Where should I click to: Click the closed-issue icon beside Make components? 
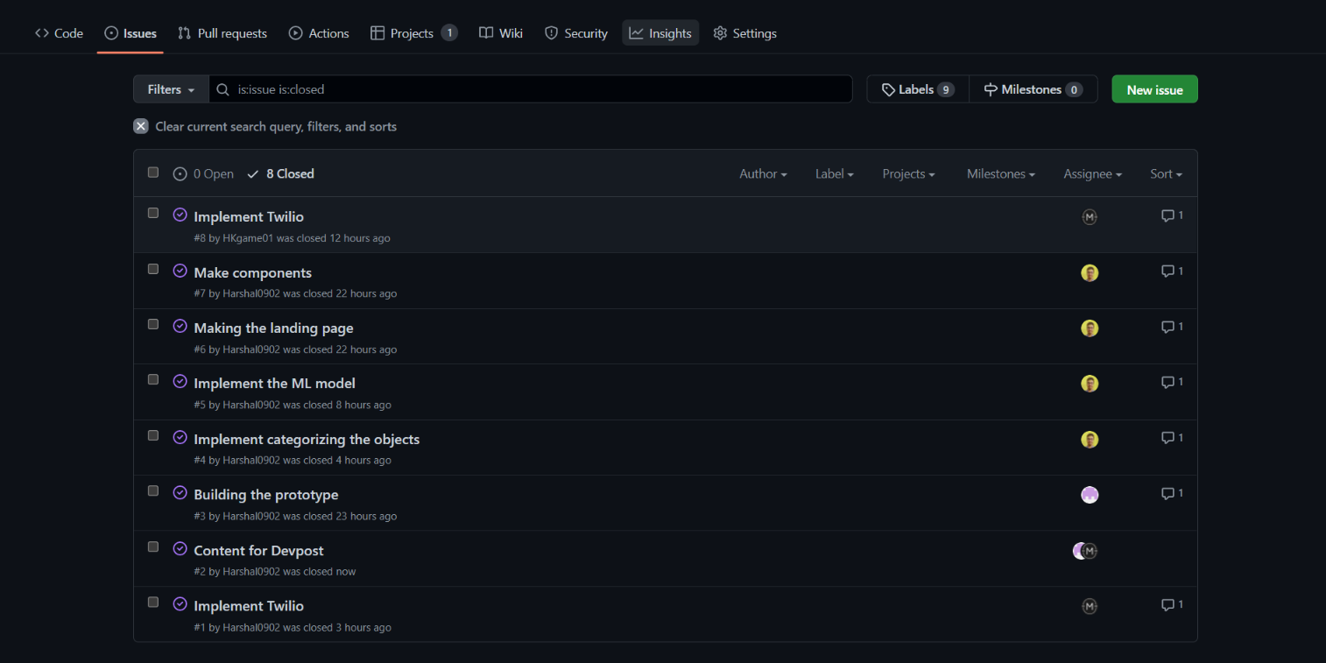click(180, 271)
